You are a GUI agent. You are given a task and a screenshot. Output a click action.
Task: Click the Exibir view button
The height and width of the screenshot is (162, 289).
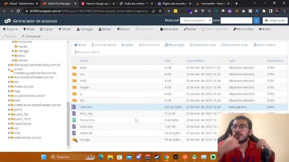click(265, 29)
